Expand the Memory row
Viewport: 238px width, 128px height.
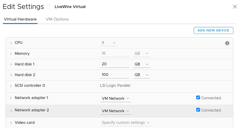click(11, 54)
